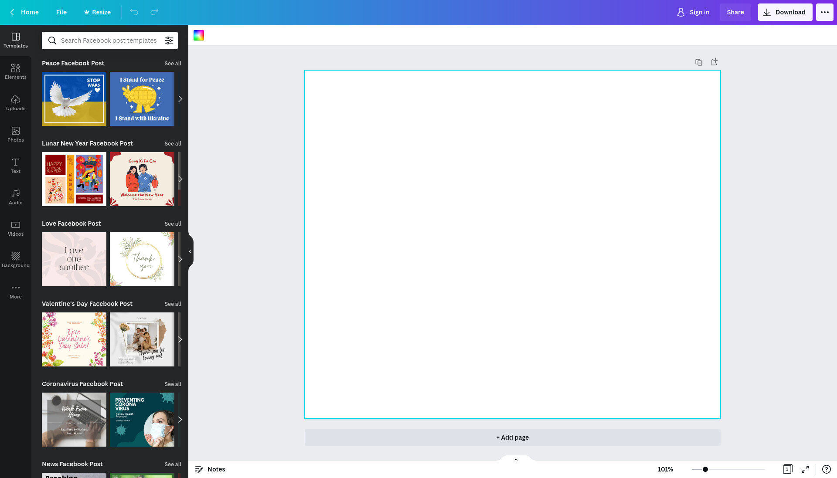
Task: Click the 101% zoom level
Action: click(665, 469)
